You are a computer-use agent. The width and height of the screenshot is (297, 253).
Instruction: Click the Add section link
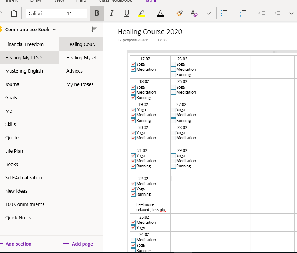tap(18, 244)
